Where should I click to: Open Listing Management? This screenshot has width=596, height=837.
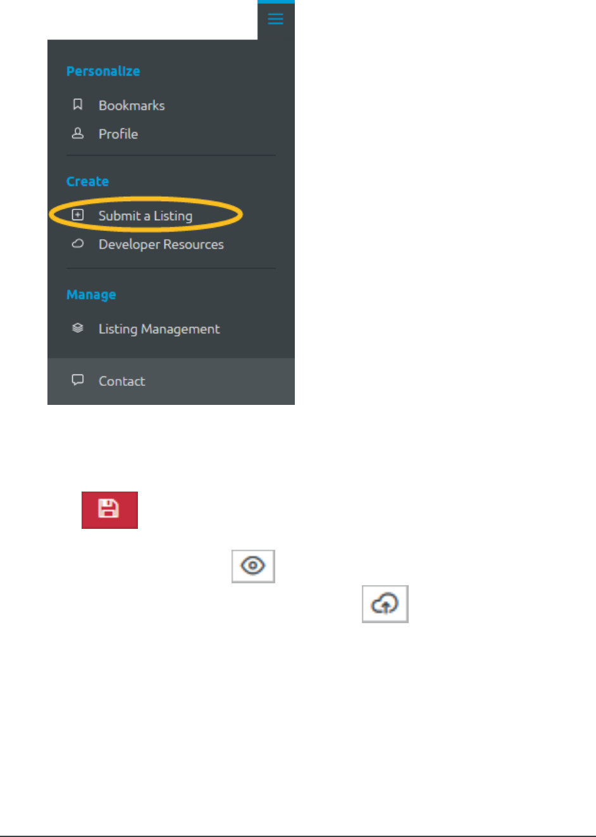click(159, 329)
